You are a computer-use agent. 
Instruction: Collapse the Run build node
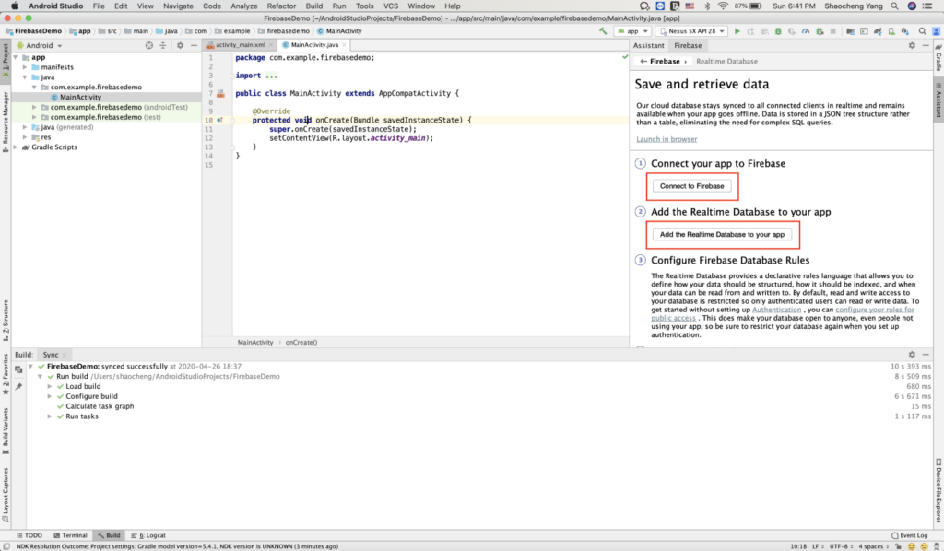[41, 377]
